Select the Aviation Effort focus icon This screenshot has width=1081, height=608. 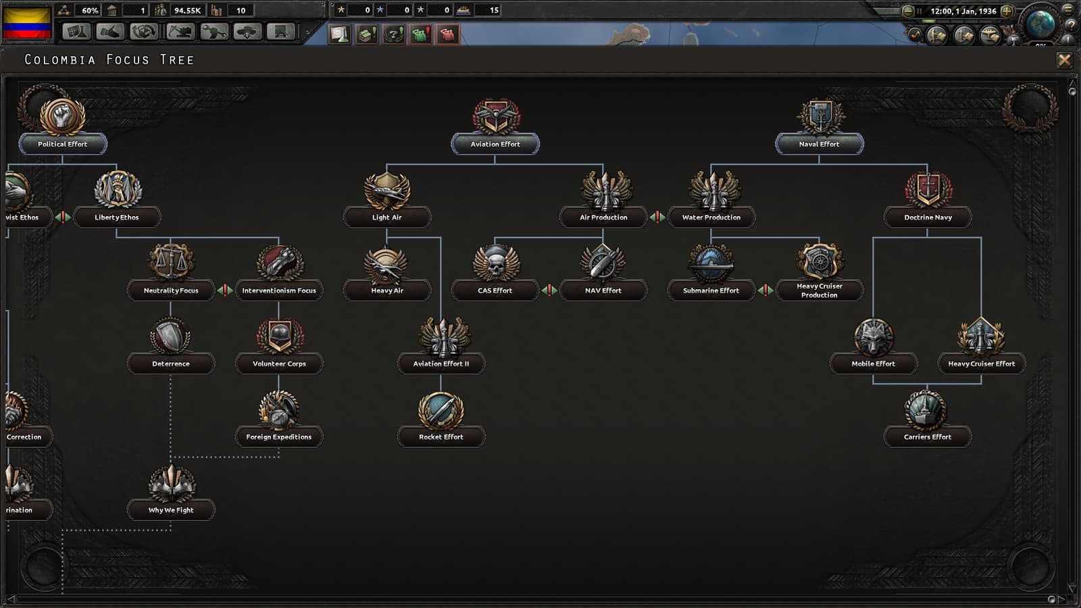point(495,117)
